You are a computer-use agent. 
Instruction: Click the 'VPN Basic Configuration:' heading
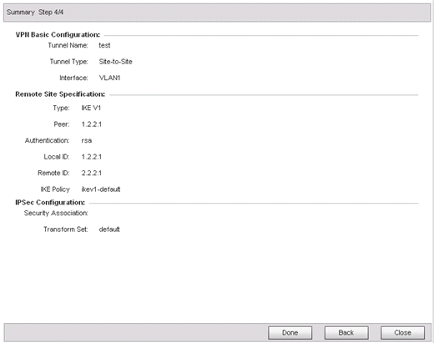click(x=58, y=35)
